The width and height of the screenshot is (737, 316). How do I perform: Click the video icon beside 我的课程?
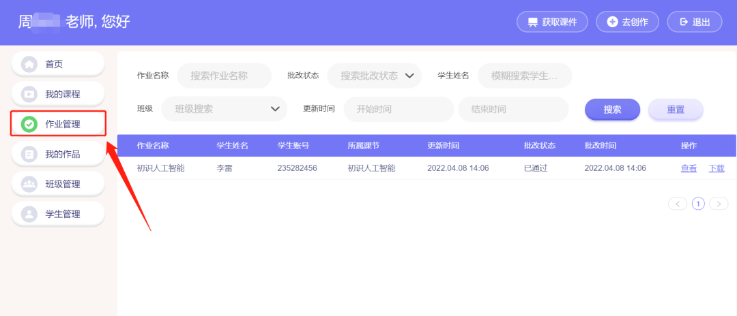(x=29, y=94)
